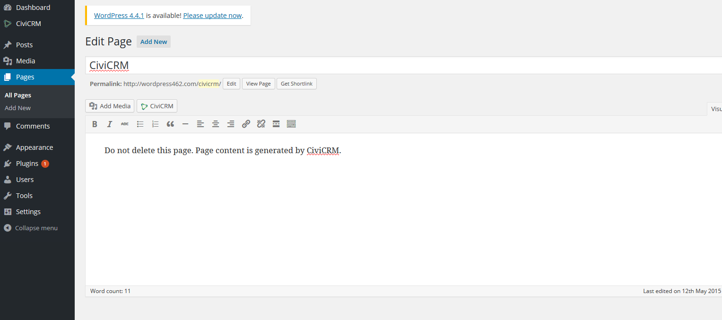Click Please update now link

[212, 16]
